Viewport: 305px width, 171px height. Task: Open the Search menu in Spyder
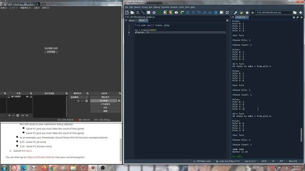pos(137,7)
